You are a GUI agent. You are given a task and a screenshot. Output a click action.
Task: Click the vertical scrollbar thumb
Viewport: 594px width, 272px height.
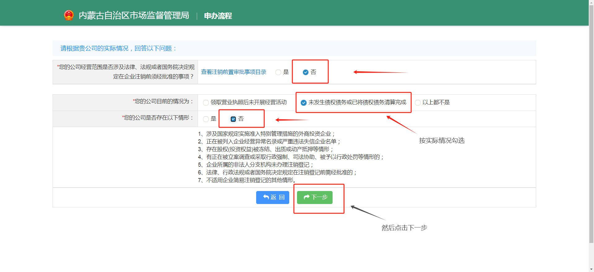coord(591,124)
